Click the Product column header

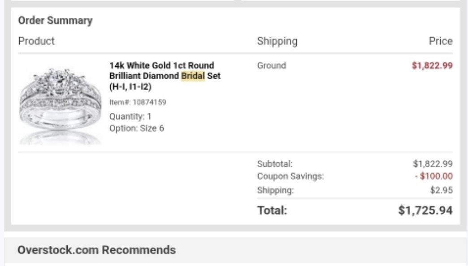click(x=36, y=41)
